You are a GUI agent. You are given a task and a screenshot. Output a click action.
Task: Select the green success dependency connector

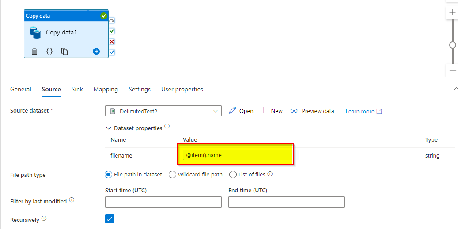(x=112, y=31)
